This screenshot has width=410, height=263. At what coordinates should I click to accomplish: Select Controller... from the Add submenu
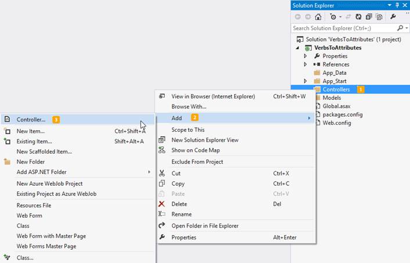point(31,120)
